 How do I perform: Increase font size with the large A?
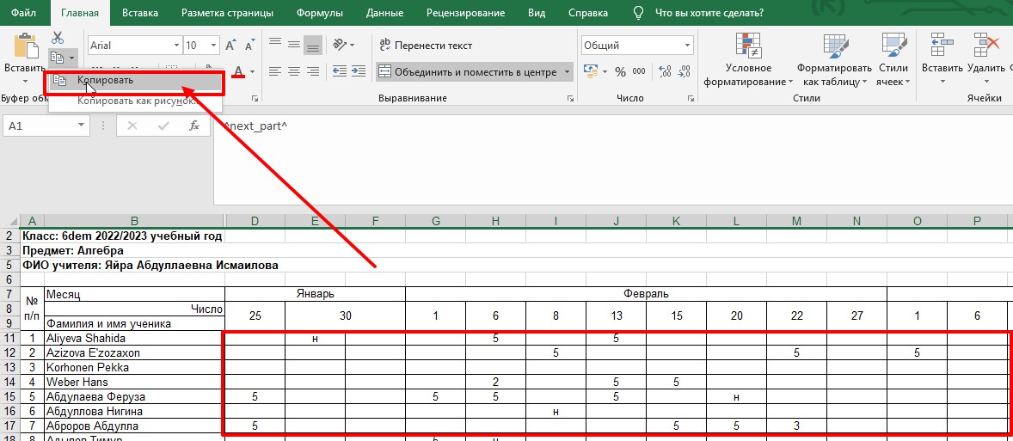pos(230,46)
